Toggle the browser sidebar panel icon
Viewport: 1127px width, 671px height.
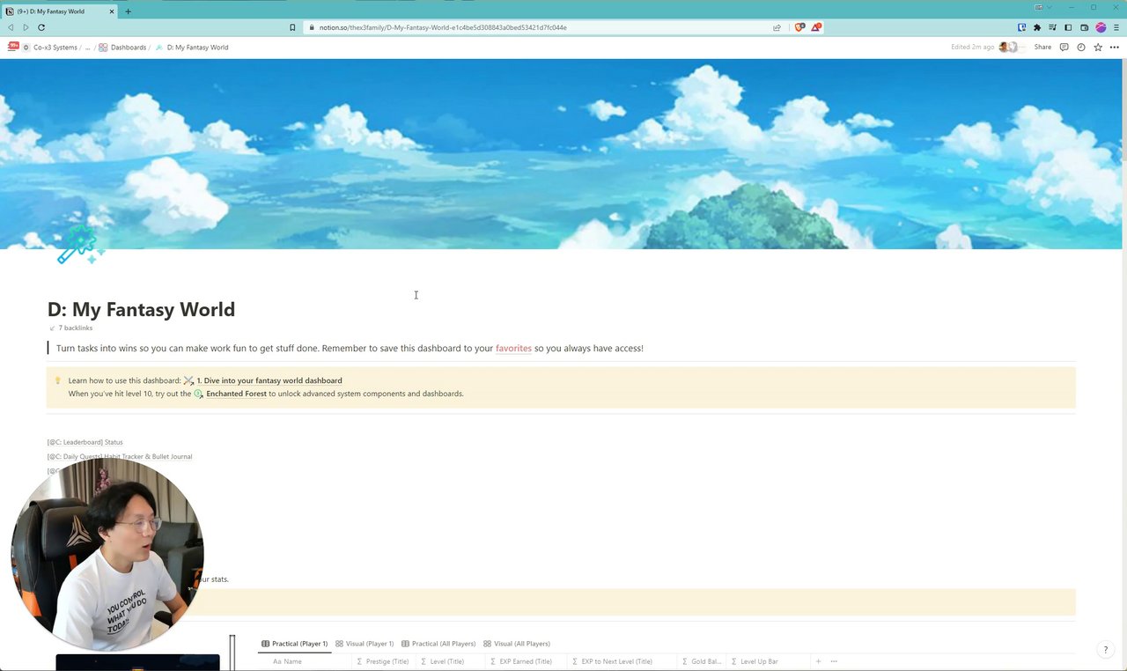(1069, 27)
